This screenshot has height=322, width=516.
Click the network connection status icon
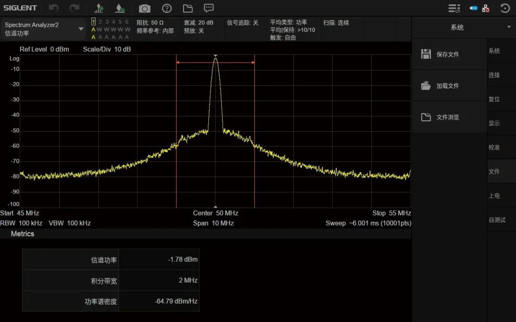click(485, 8)
